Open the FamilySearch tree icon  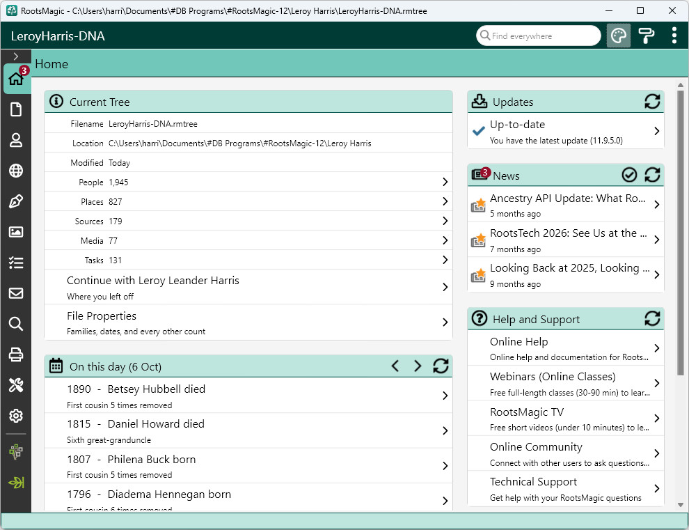click(x=16, y=452)
